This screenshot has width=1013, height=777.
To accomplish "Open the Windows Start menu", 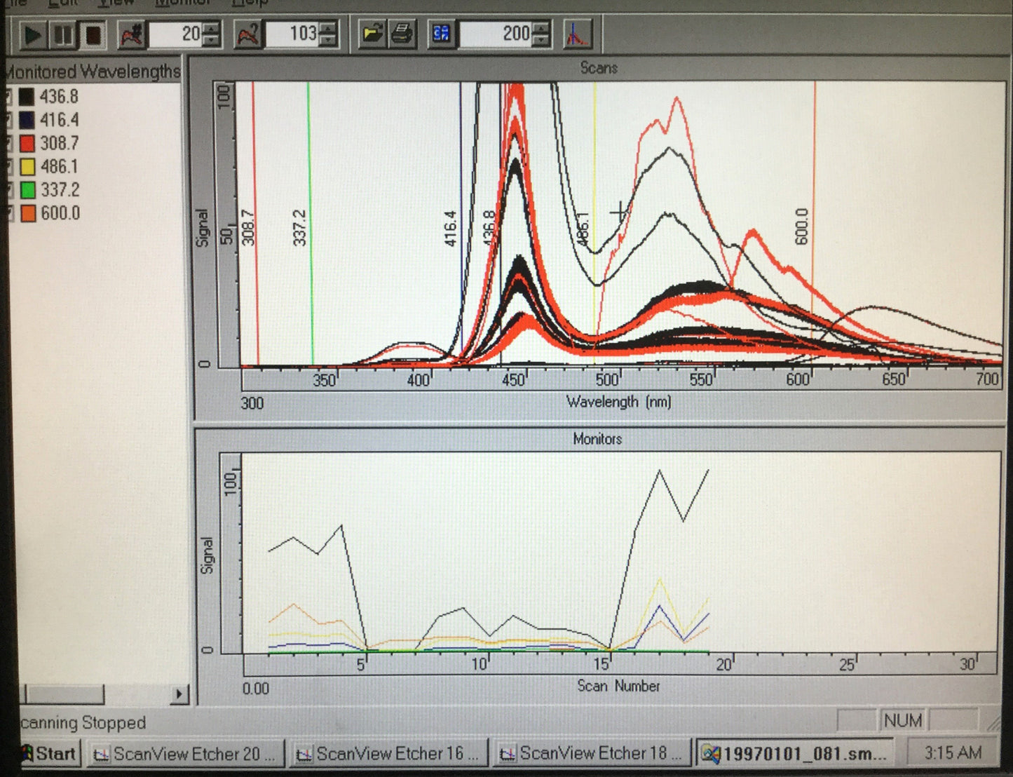I will tap(49, 754).
